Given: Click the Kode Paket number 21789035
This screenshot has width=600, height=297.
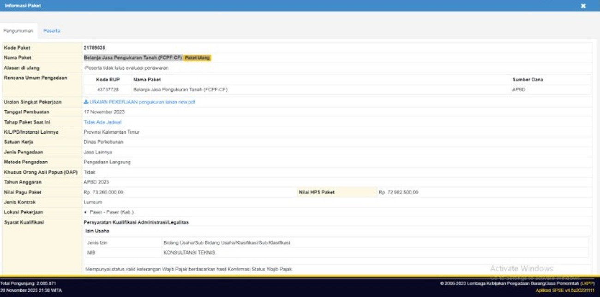Looking at the screenshot, I should click(94, 48).
